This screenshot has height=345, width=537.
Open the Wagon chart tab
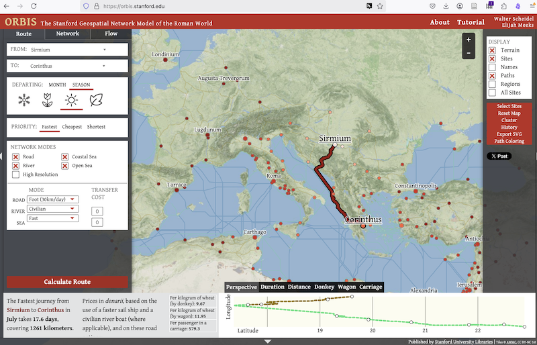pos(346,287)
